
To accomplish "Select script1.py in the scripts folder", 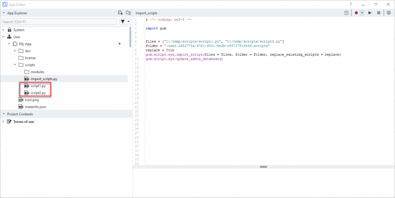I will pos(38,86).
